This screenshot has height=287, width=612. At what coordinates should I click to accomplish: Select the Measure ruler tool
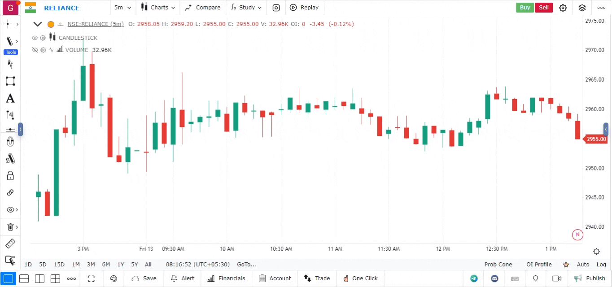10,244
